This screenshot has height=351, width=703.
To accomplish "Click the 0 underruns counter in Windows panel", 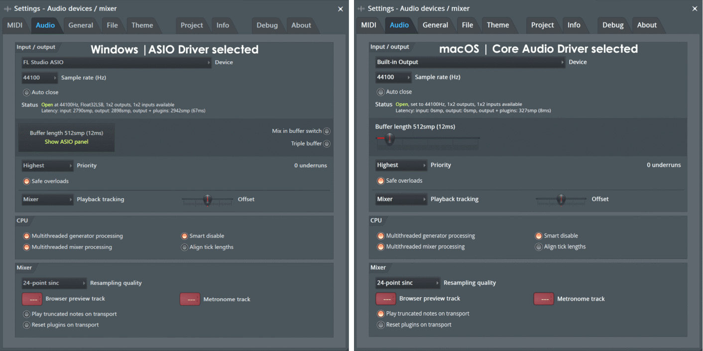I will click(x=310, y=165).
